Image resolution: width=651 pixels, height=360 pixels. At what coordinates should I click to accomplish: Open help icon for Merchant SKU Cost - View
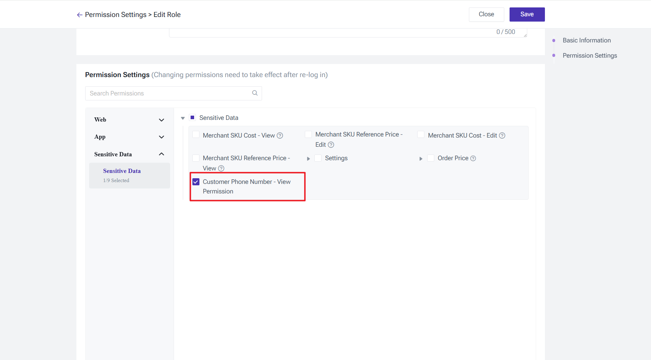click(x=280, y=135)
